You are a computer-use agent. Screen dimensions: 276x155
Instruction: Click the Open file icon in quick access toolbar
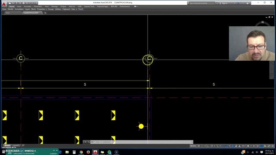(x=13, y=3)
